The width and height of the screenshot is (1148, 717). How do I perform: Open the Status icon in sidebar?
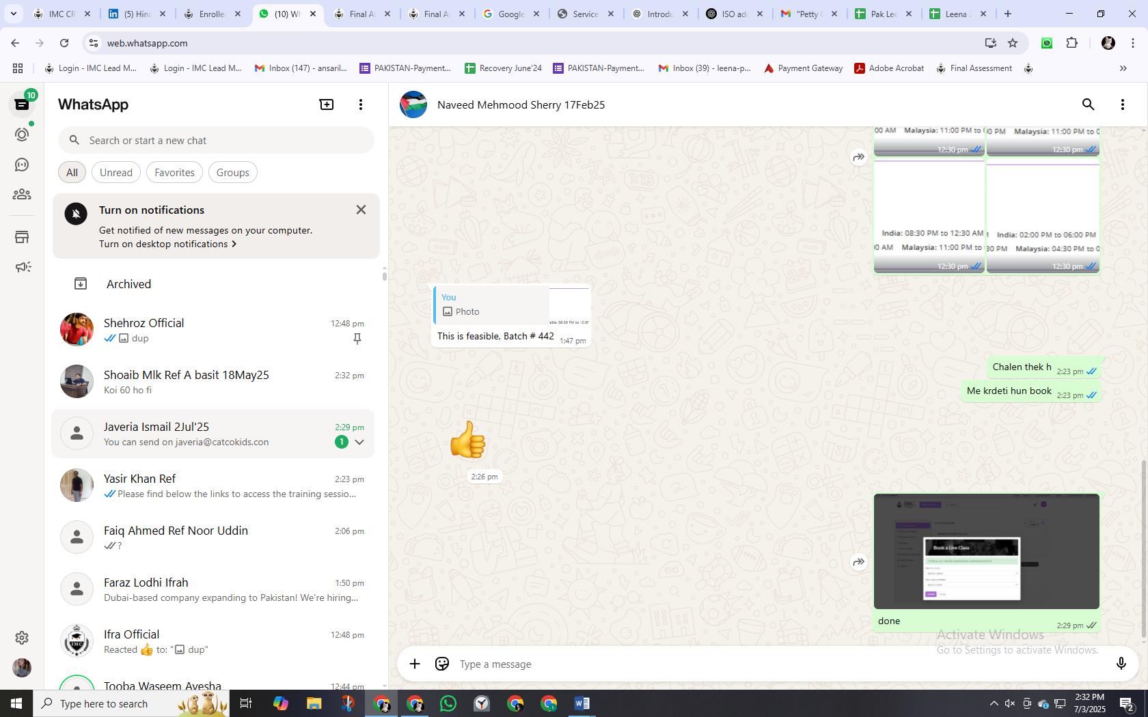coord(22,135)
